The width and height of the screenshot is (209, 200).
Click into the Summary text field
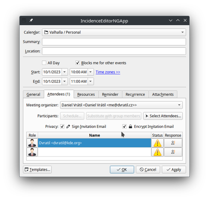(x=114, y=42)
